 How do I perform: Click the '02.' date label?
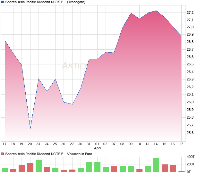coord(106,144)
